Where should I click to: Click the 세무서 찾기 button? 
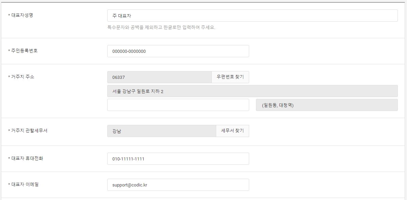coord(232,131)
